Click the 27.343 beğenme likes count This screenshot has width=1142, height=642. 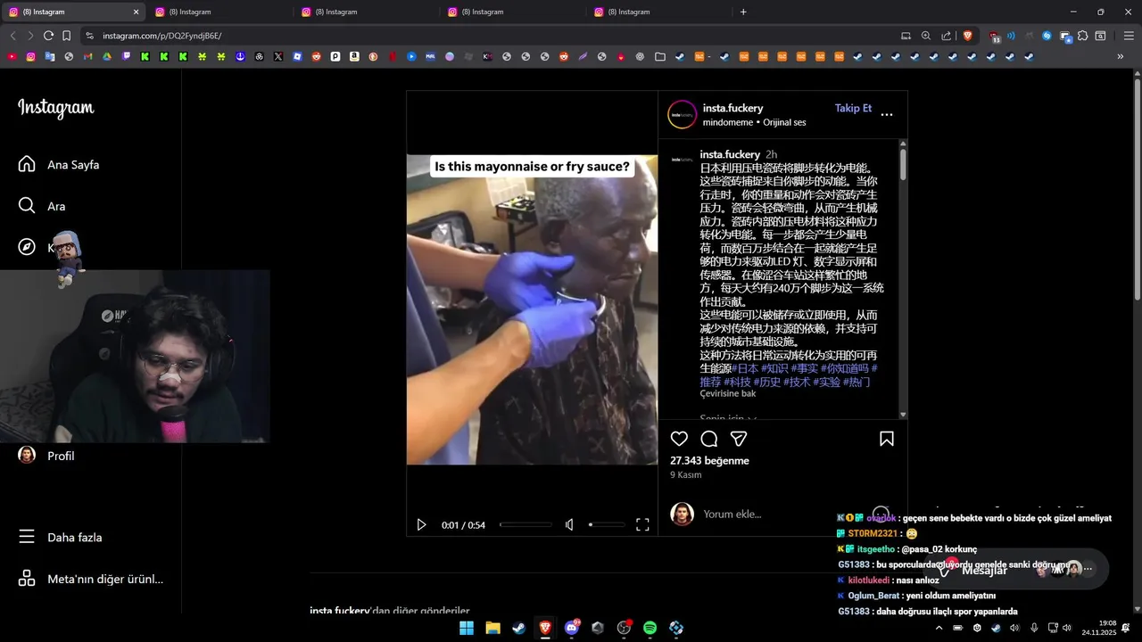click(709, 461)
